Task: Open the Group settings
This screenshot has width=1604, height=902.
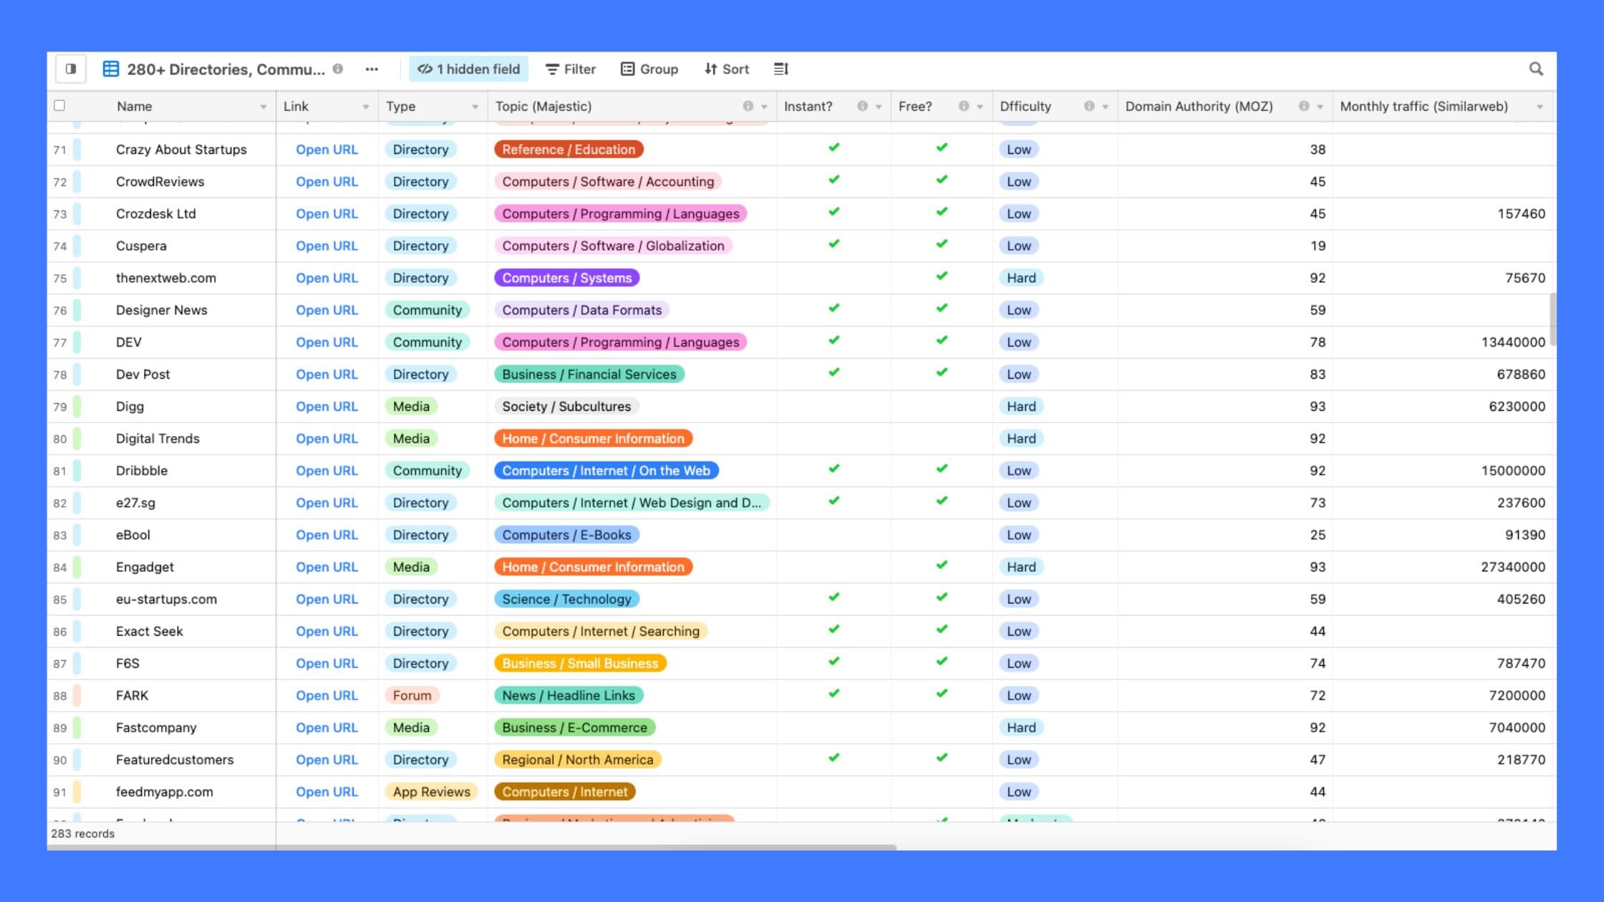Action: tap(648, 69)
